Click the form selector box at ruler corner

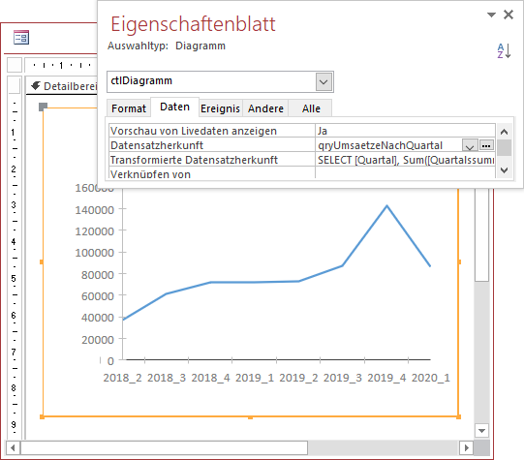[15, 65]
